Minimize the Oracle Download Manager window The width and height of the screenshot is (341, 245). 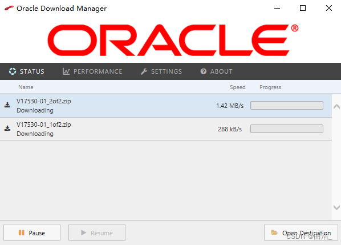[x=277, y=8]
